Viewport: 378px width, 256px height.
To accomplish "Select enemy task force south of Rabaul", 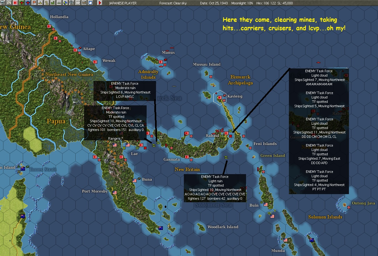I will pyautogui.click(x=226, y=157).
